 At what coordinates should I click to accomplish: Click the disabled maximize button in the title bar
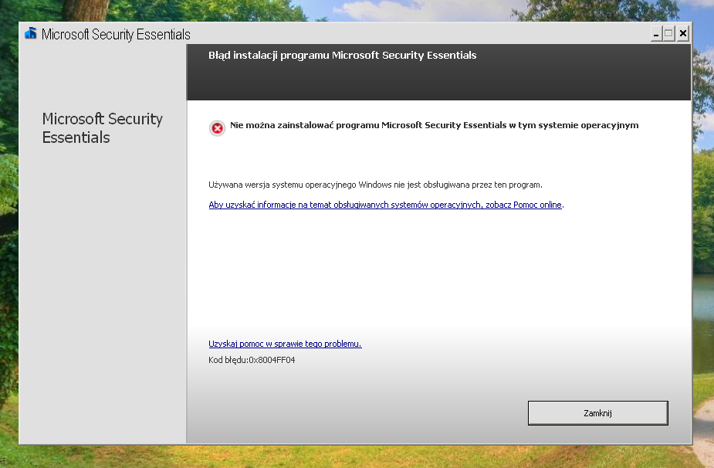tap(668, 33)
